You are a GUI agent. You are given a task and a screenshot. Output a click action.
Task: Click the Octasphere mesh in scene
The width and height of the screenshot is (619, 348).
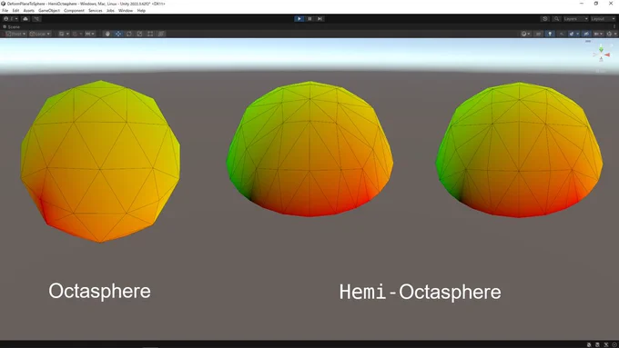(100, 161)
